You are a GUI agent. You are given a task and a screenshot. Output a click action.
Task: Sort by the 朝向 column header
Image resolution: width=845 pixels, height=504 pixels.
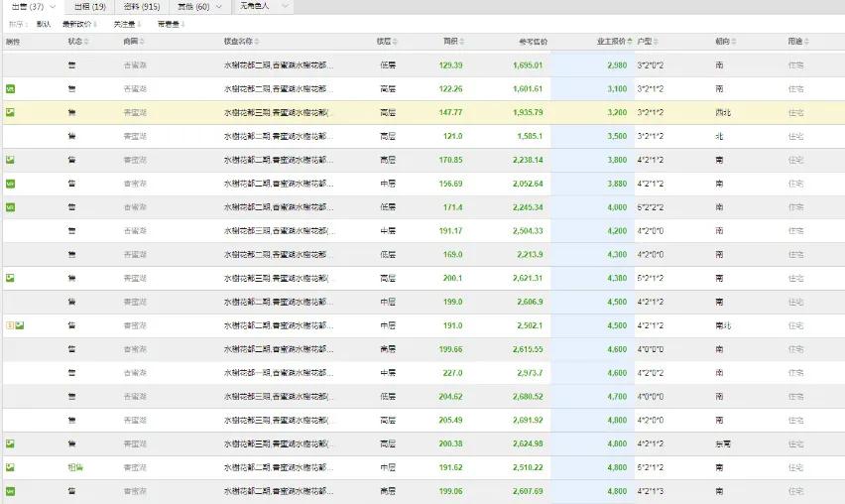(x=726, y=42)
